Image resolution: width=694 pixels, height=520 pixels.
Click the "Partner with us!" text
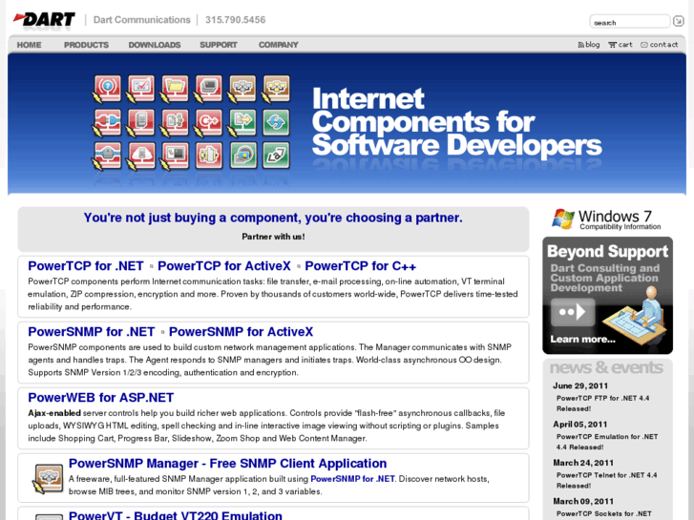tap(273, 237)
